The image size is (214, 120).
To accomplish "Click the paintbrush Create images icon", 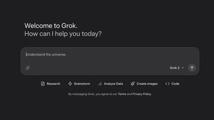I will pos(133,84).
